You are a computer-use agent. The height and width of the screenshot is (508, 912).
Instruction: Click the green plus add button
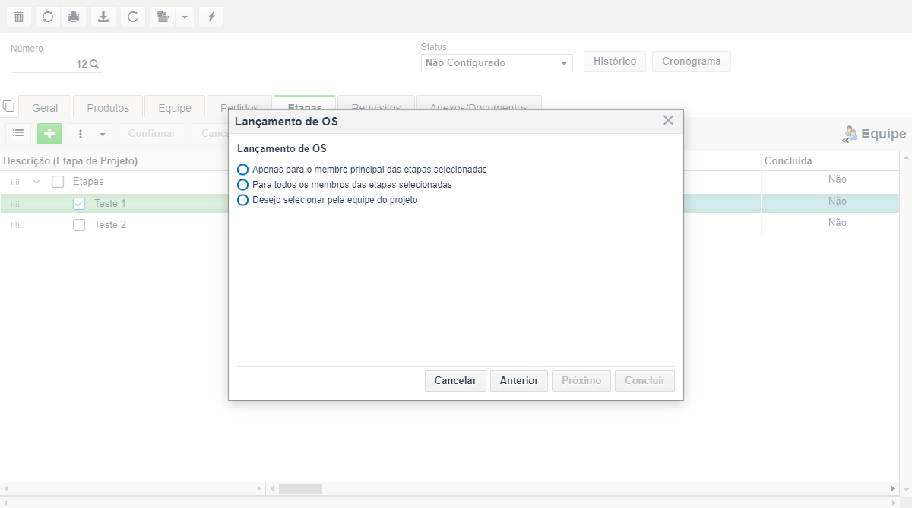[x=49, y=134]
